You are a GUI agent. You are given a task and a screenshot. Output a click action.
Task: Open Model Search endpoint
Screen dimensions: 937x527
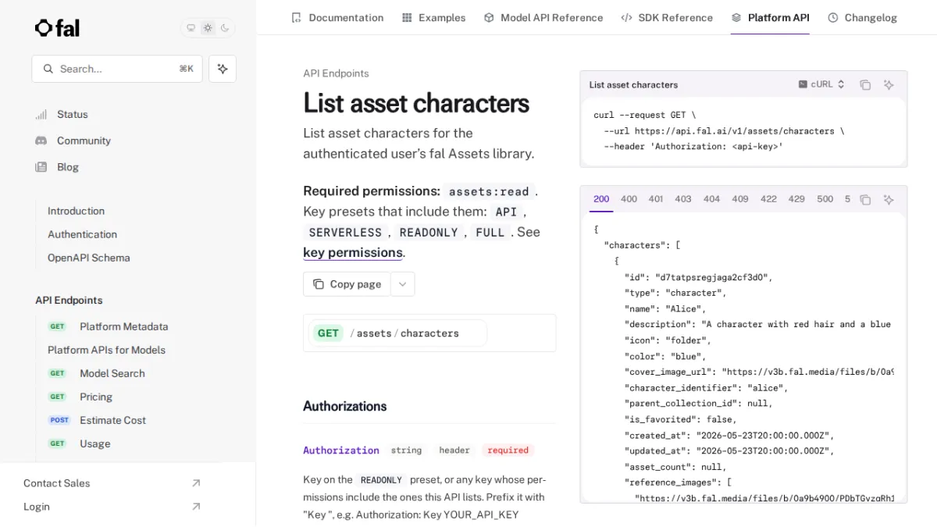(112, 373)
